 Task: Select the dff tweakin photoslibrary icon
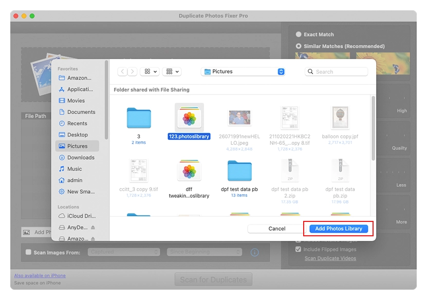189,171
